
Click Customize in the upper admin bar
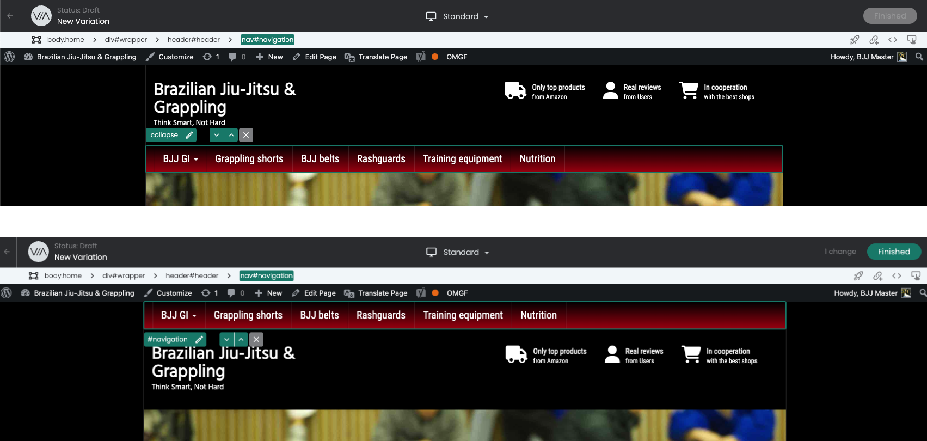[x=170, y=57]
